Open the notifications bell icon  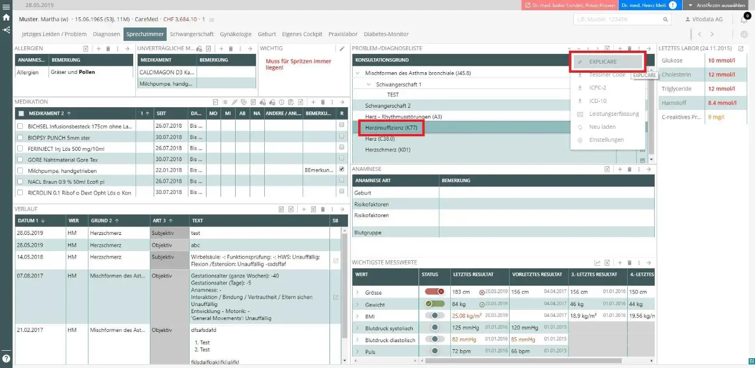(x=744, y=20)
